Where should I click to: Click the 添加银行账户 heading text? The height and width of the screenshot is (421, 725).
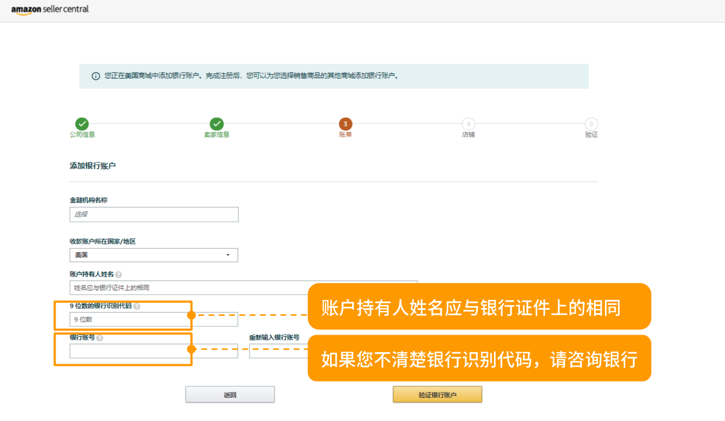92,166
